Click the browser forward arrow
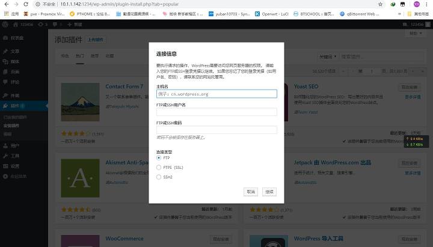 coord(16,4)
